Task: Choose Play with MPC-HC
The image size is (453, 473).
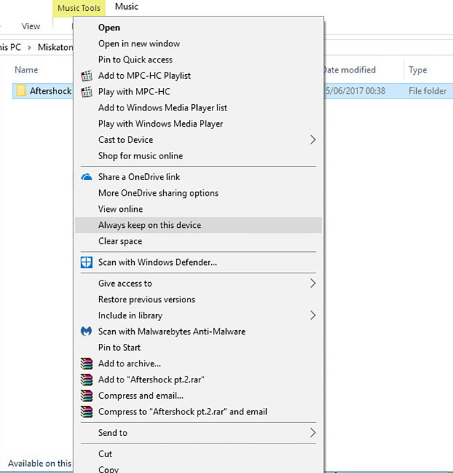Action: click(198, 92)
